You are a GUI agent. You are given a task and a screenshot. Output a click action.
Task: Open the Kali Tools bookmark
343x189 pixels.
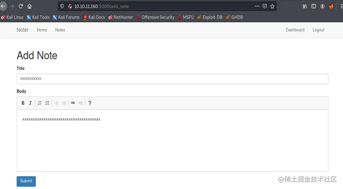38,17
